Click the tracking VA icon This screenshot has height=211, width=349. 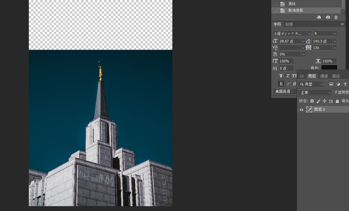[308, 47]
